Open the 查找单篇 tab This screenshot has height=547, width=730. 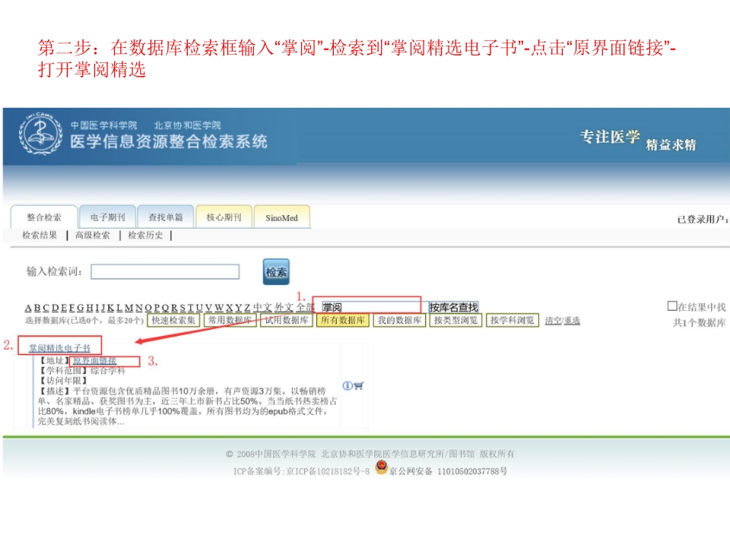[165, 217]
